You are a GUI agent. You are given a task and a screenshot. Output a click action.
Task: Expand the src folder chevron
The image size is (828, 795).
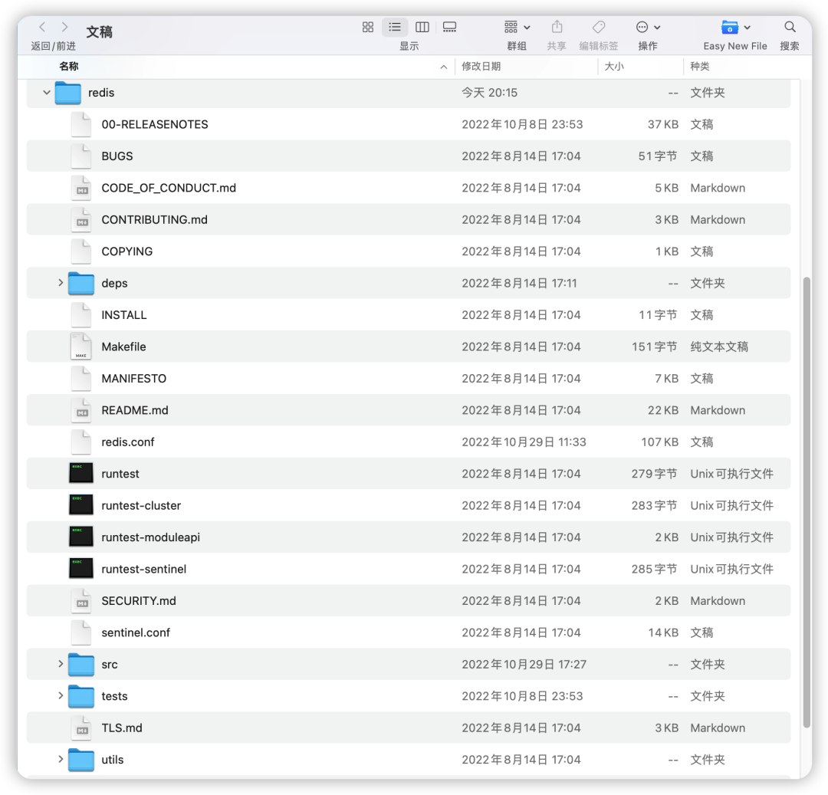point(61,664)
